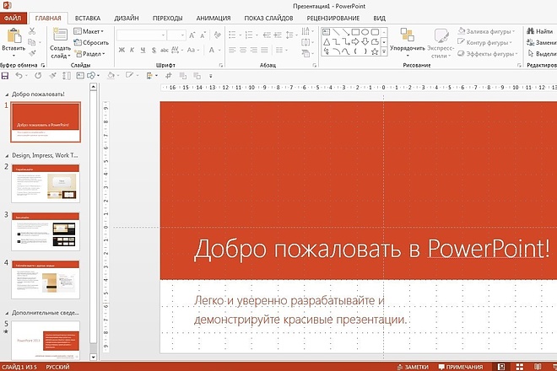
Task: Redo action in quick access toolbar
Action: click(38, 76)
